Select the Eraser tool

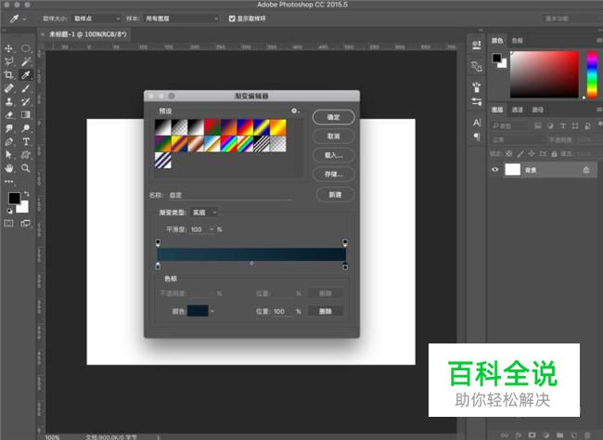click(8, 115)
